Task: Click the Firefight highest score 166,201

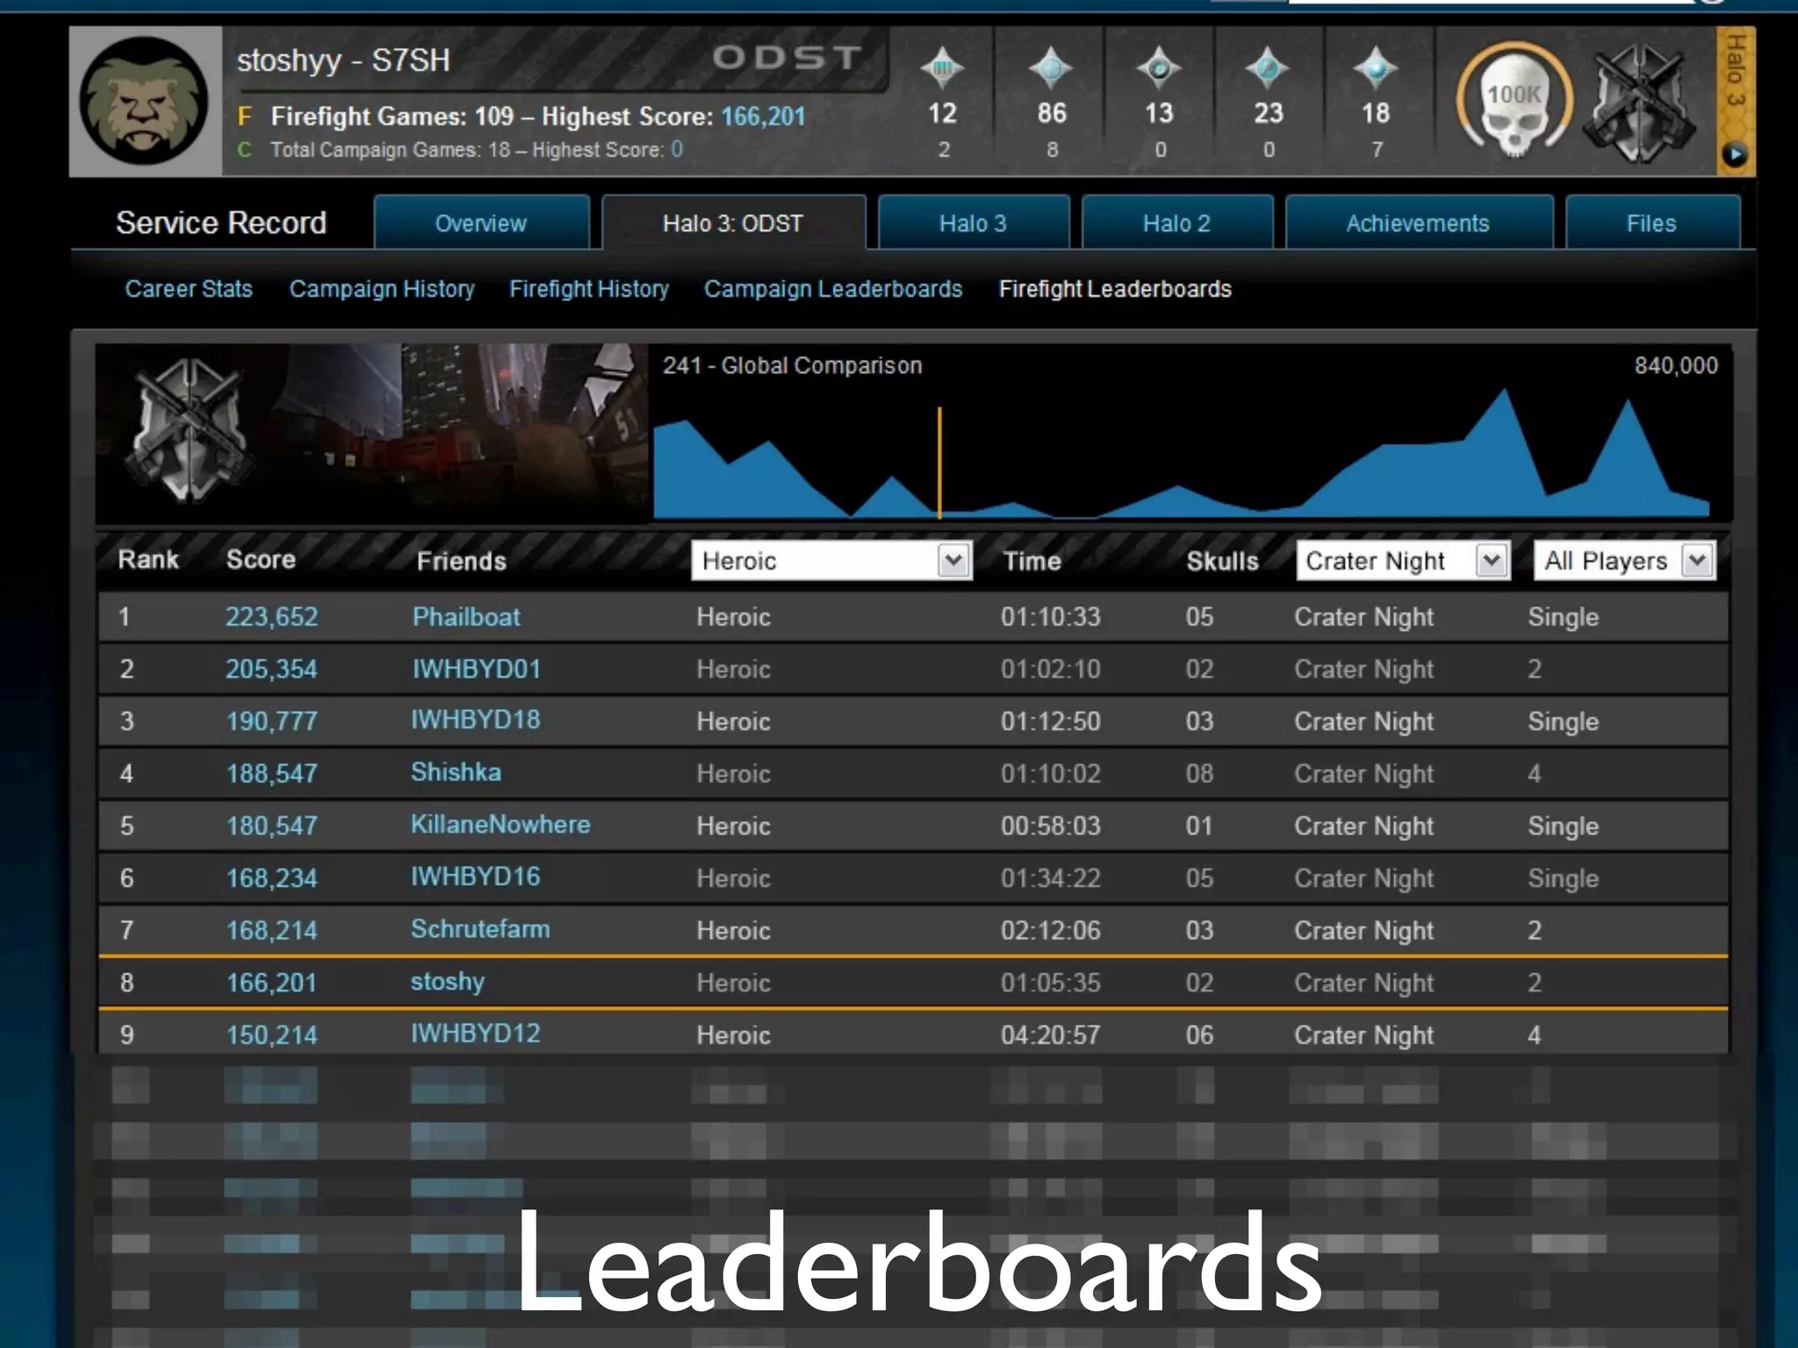Action: pos(763,116)
